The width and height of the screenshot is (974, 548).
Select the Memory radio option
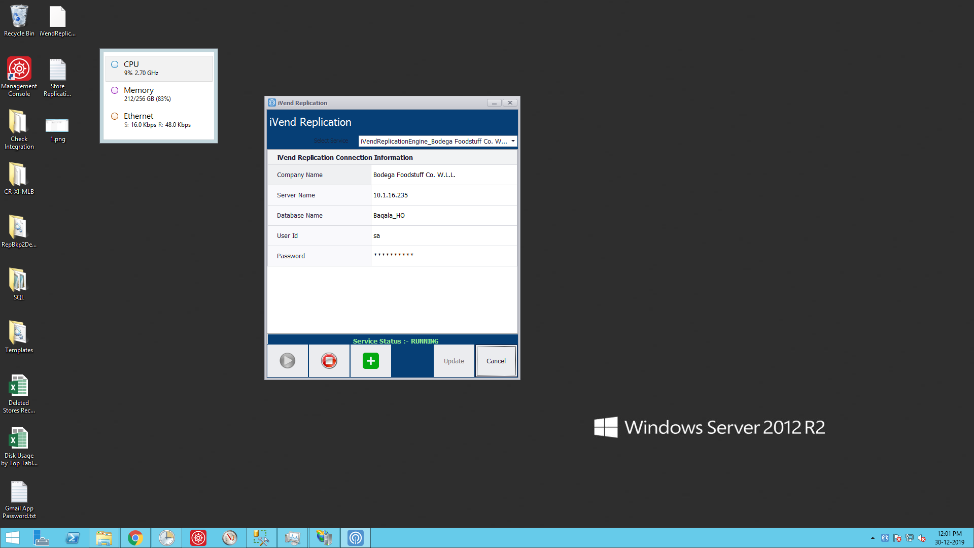[115, 90]
